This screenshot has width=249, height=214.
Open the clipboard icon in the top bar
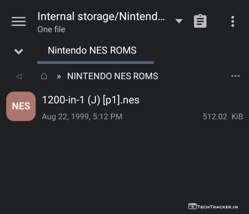[200, 21]
